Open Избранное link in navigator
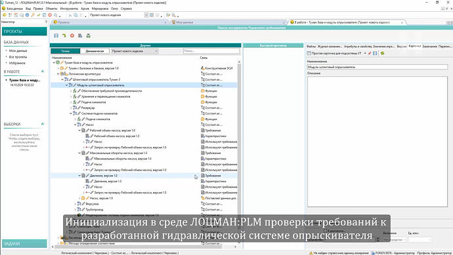453x255 pixels. 17,63
